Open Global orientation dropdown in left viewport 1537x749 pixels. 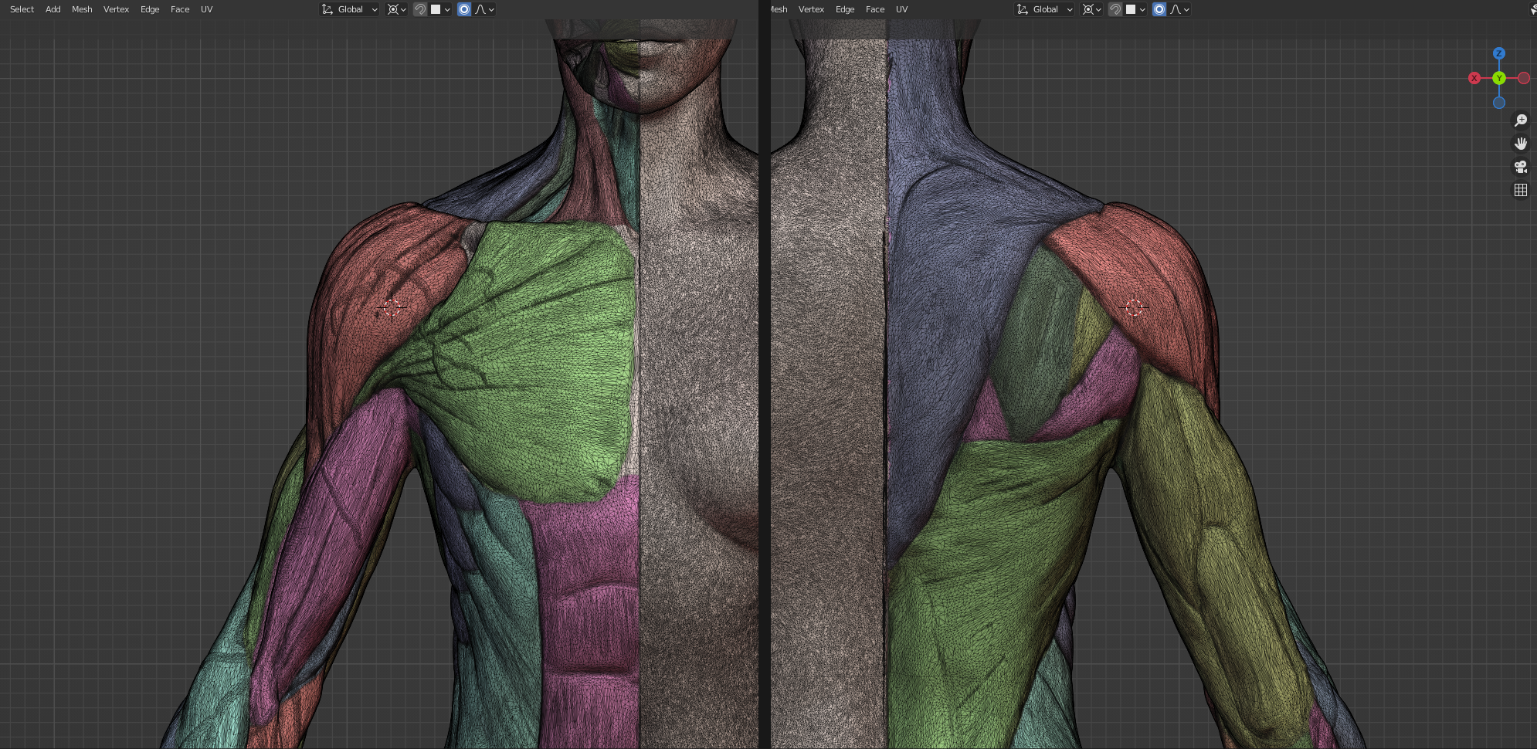(x=350, y=9)
